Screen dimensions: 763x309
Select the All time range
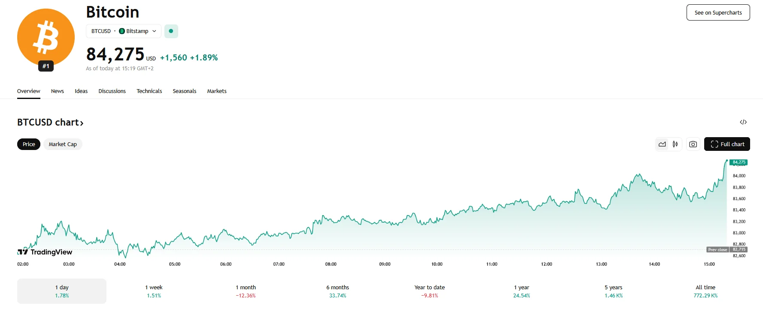(705, 291)
